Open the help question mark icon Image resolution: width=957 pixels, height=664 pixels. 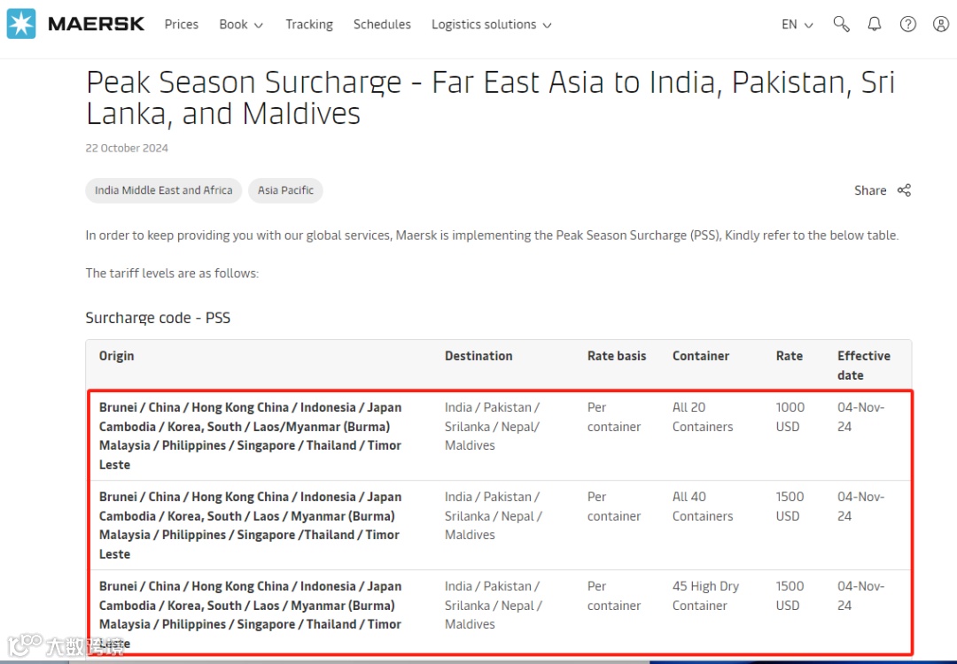click(x=908, y=25)
